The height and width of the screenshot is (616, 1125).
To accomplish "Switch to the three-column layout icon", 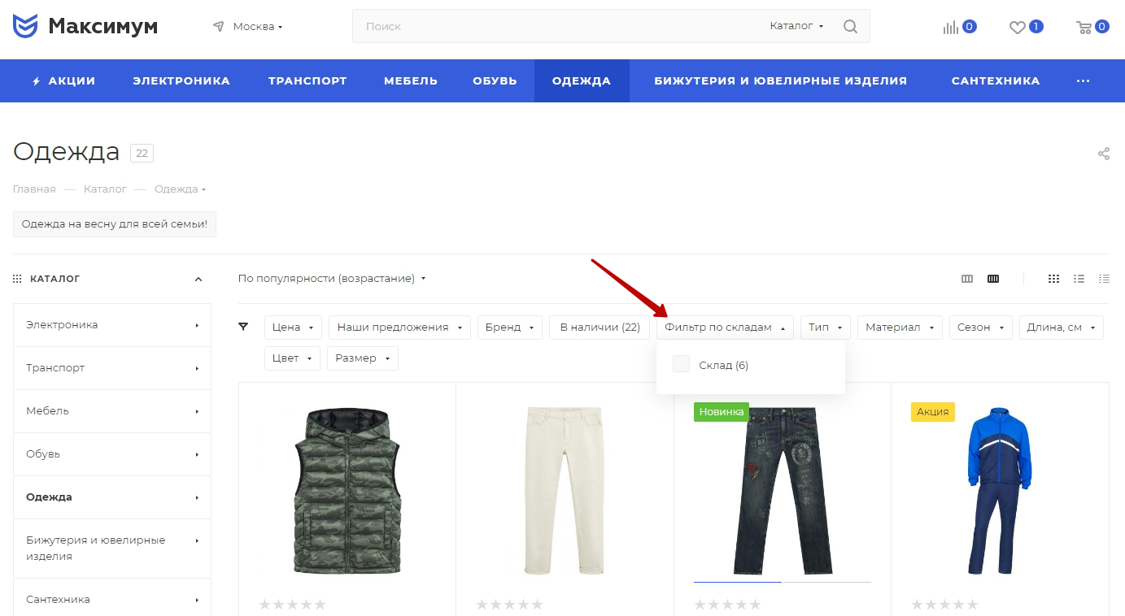I will pos(967,279).
